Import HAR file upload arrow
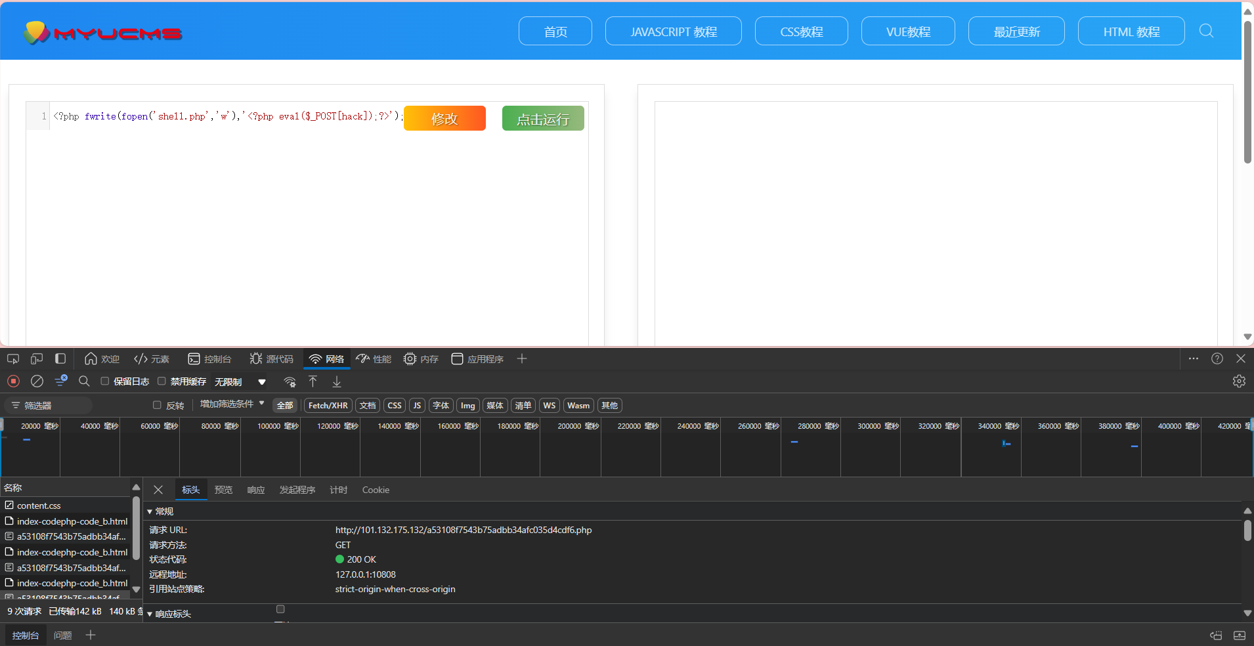Screen dimensions: 1254x646 313,381
